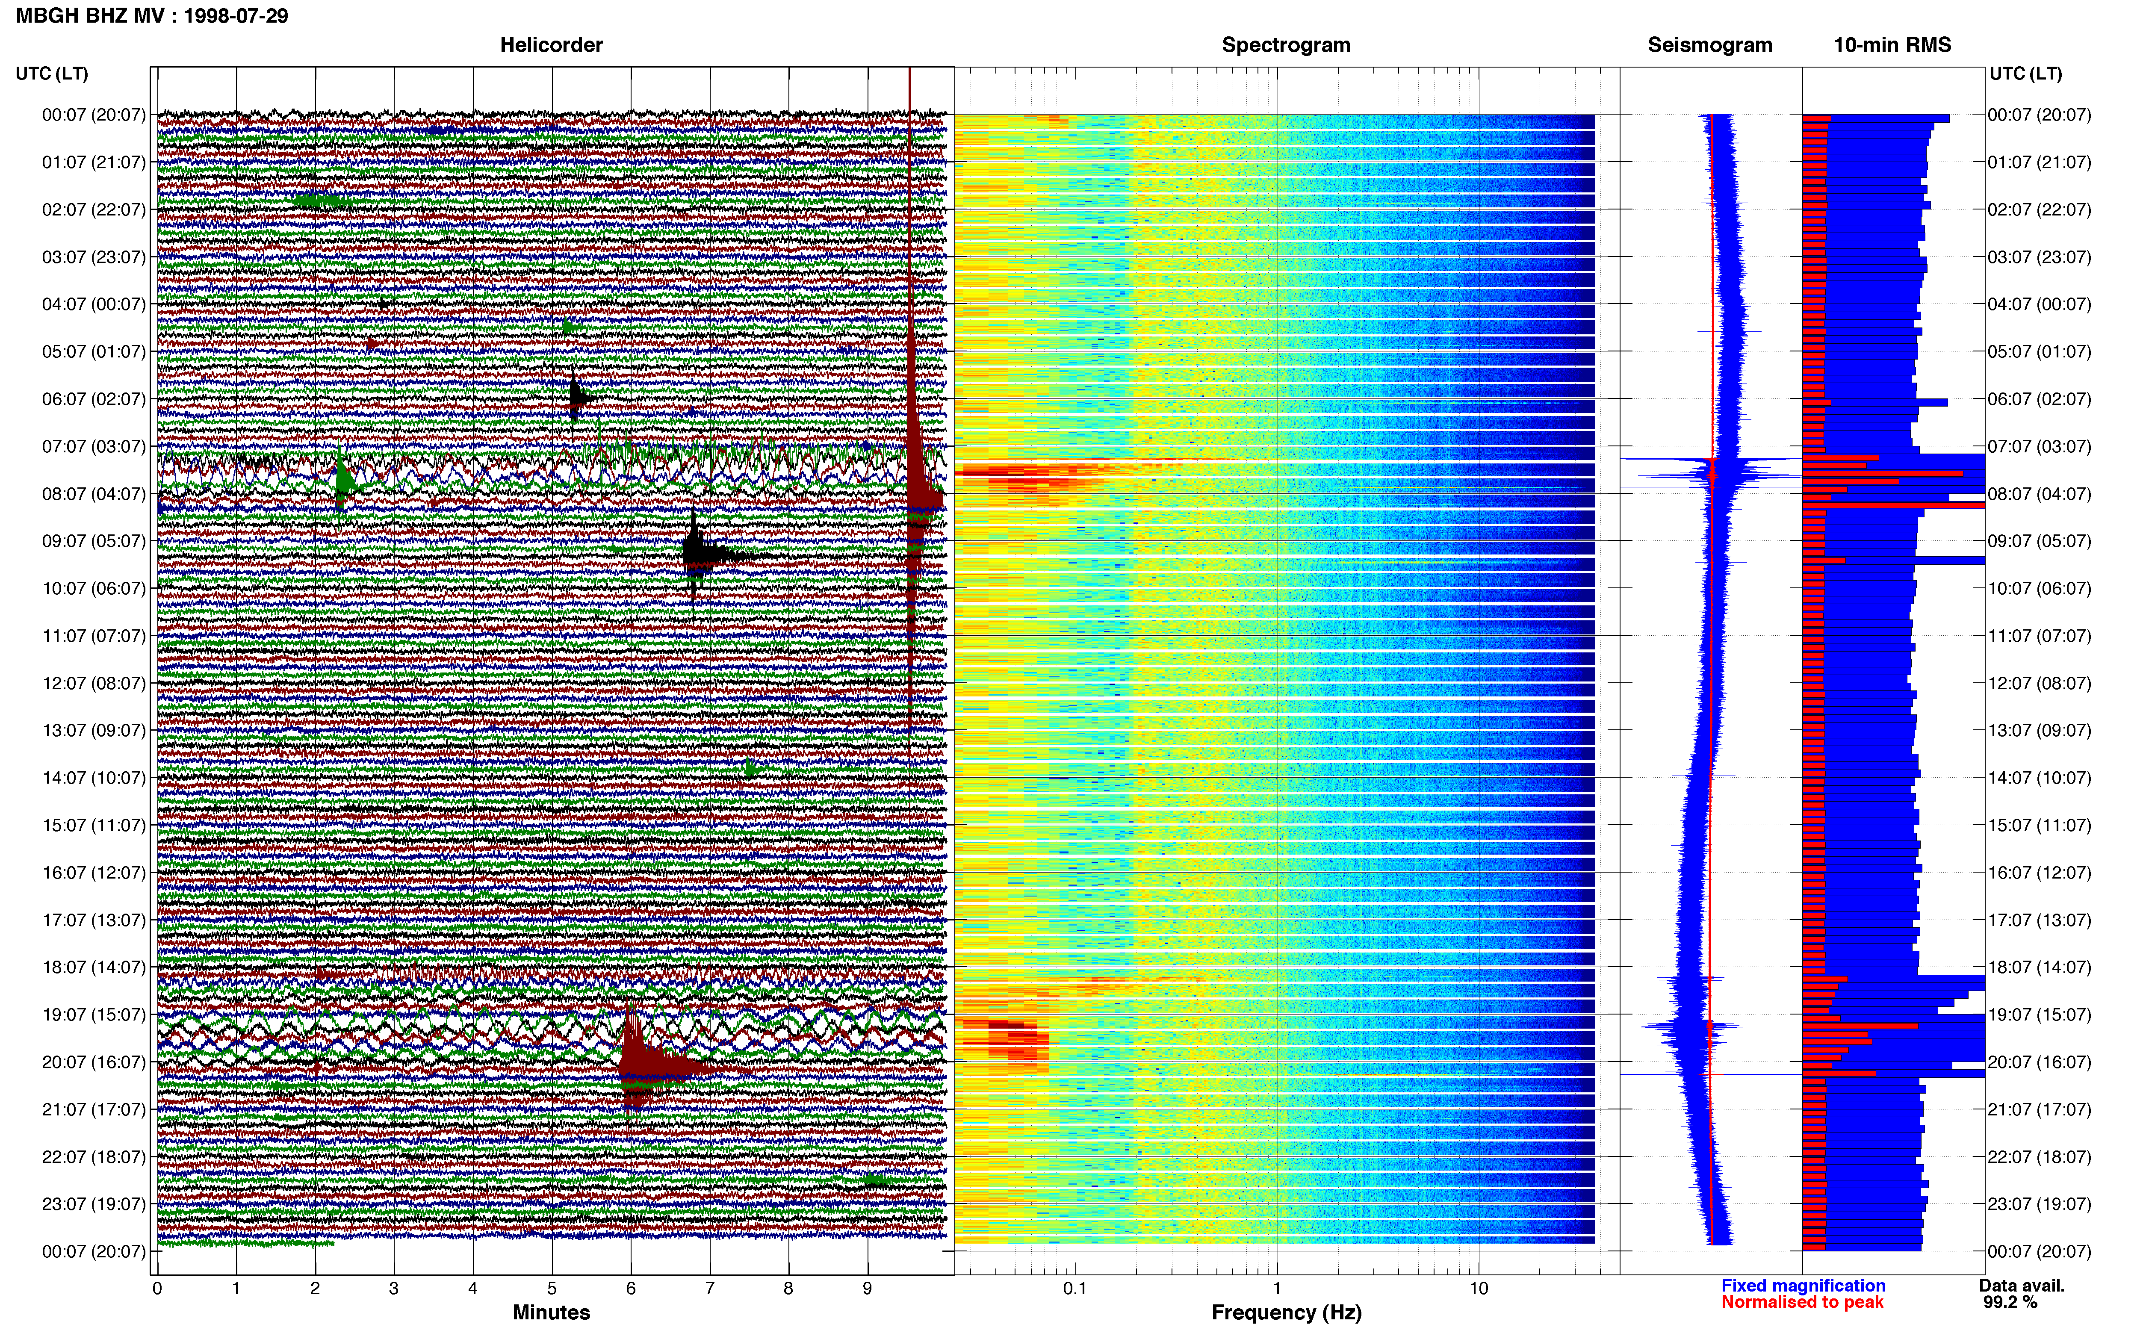Click left time label '19:07 (15:07)'

click(x=94, y=1015)
